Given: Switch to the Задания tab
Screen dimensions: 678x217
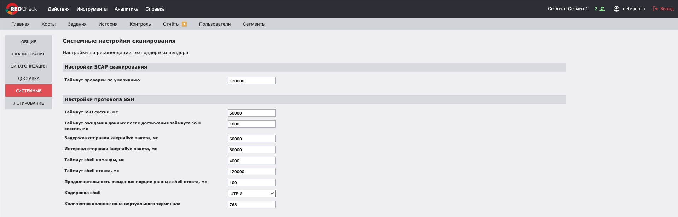Looking at the screenshot, I should click(77, 24).
